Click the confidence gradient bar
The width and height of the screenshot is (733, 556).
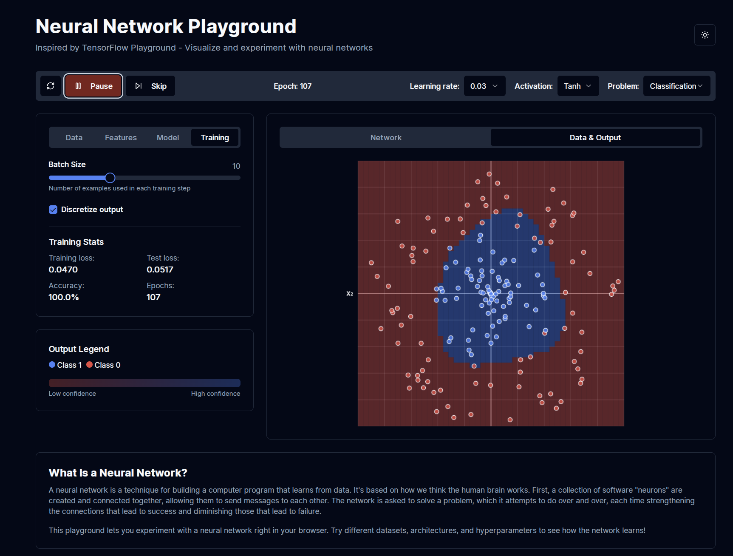coord(144,383)
